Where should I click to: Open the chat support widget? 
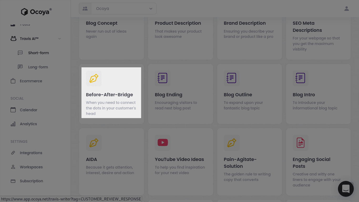pos(346,189)
